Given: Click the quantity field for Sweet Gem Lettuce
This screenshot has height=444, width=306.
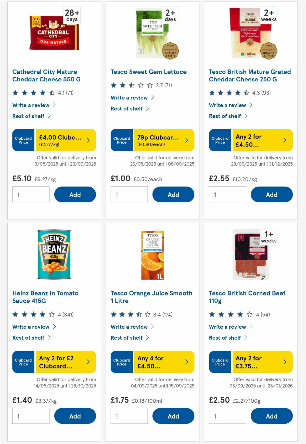Looking at the screenshot, I should pyautogui.click(x=129, y=194).
